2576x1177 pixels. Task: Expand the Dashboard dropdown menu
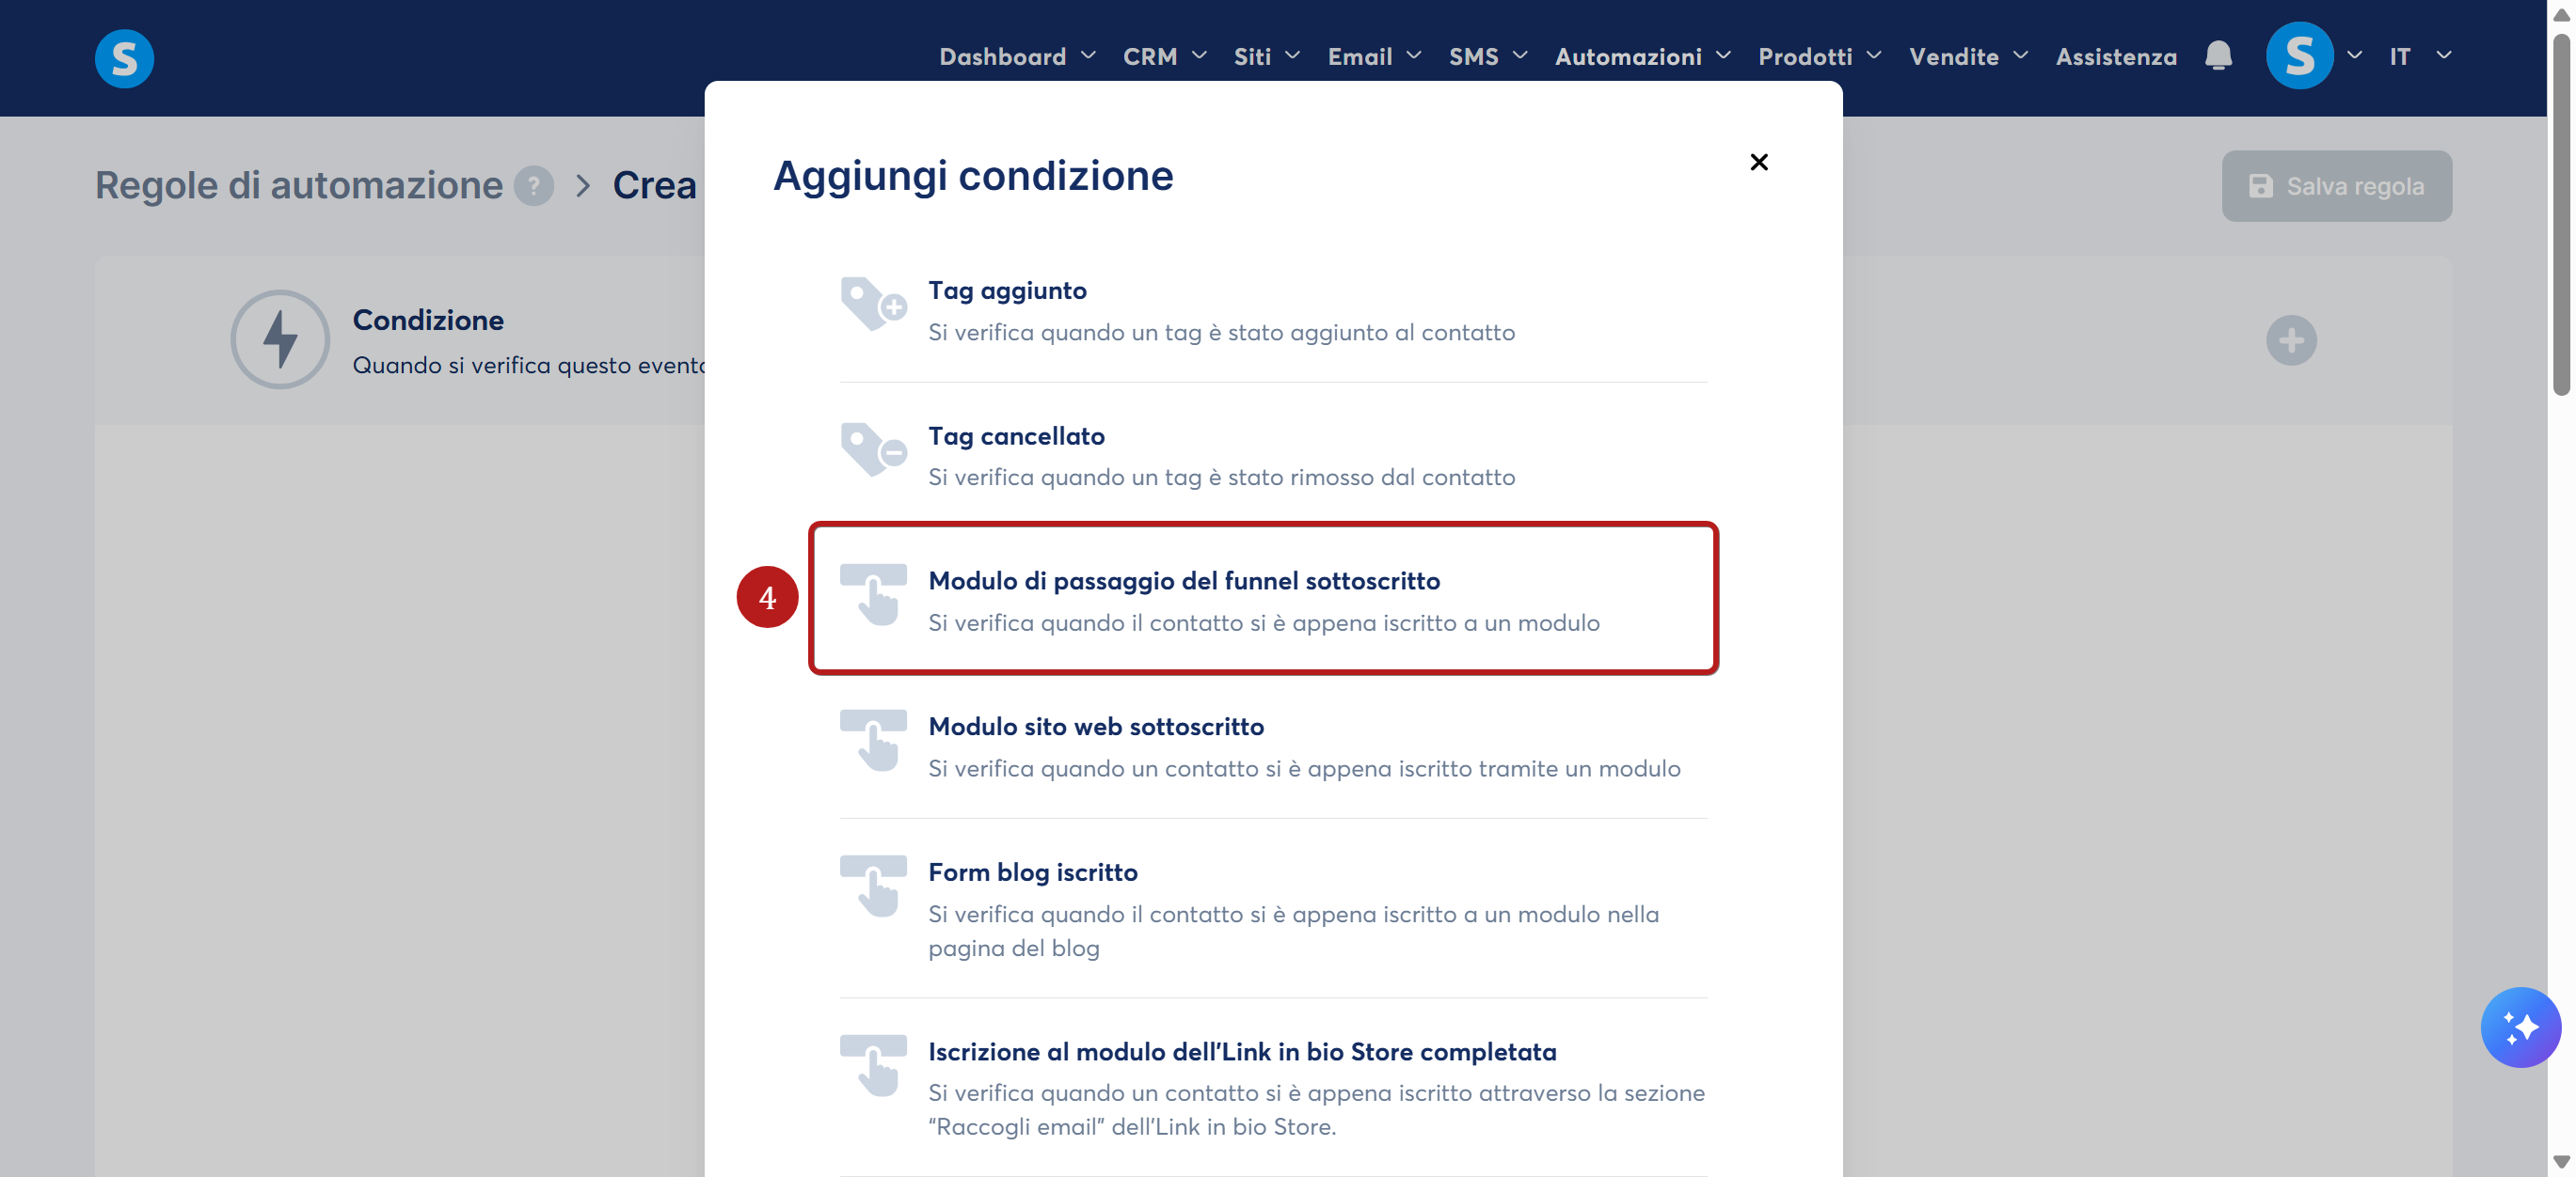click(x=1017, y=57)
